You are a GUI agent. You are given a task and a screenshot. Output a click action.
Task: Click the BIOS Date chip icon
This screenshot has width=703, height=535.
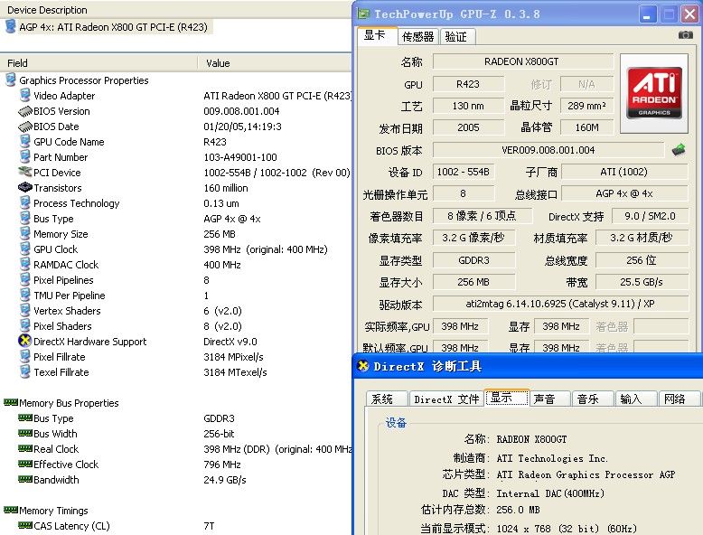click(25, 126)
